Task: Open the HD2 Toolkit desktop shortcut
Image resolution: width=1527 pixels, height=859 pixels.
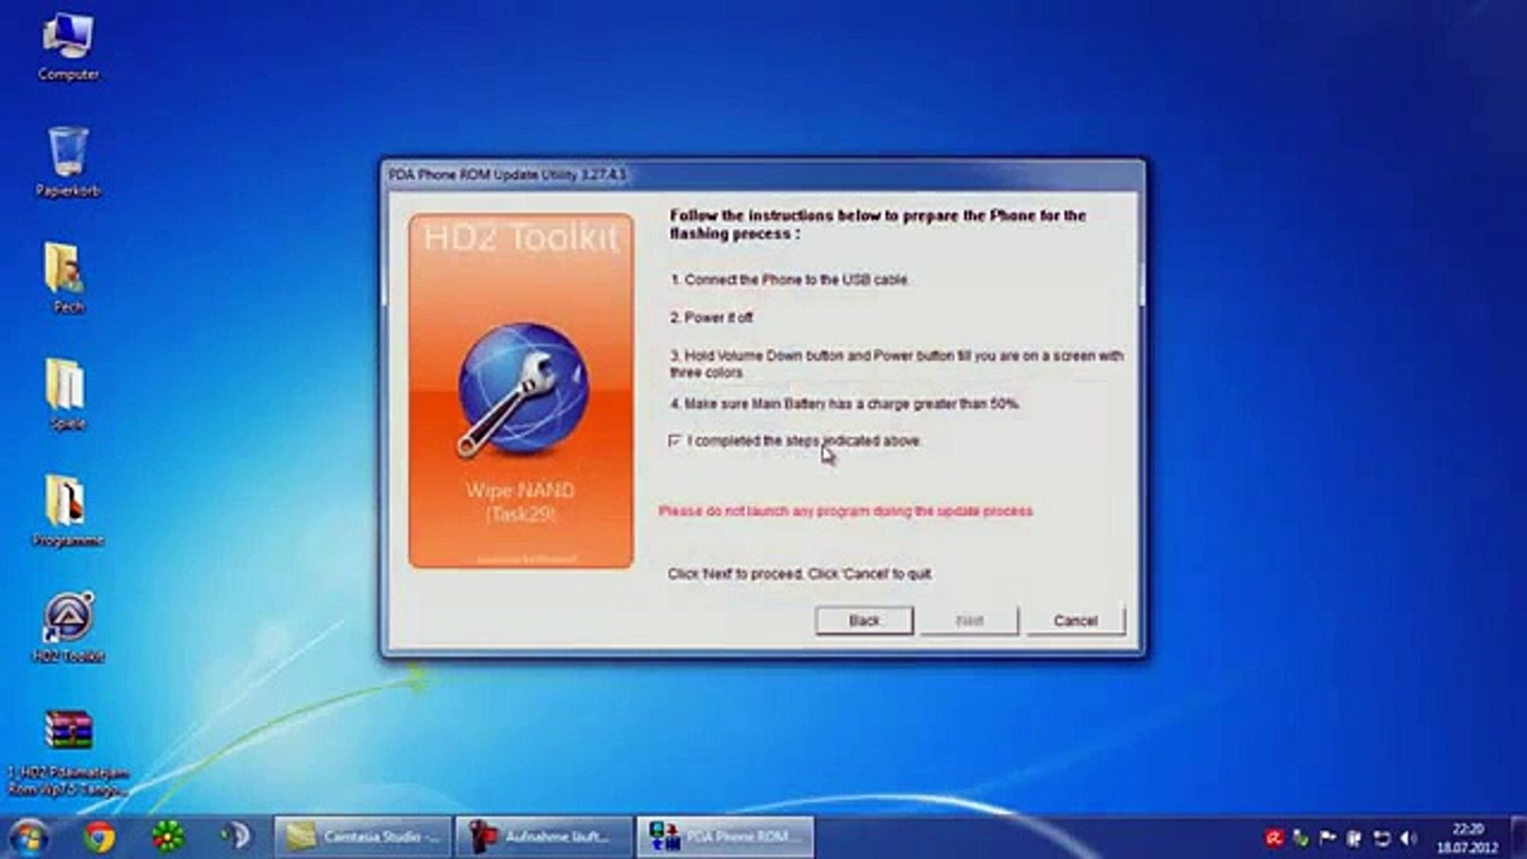Action: pos(68,619)
